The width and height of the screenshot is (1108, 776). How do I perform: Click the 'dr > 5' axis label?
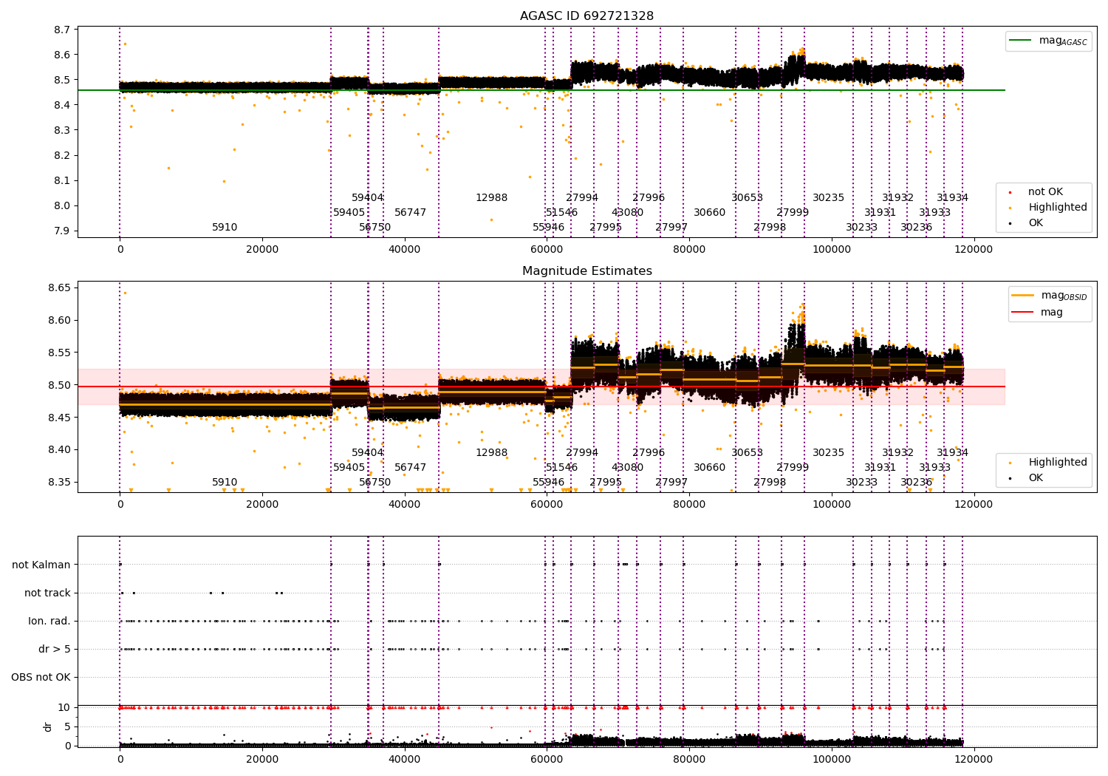pyautogui.click(x=55, y=649)
